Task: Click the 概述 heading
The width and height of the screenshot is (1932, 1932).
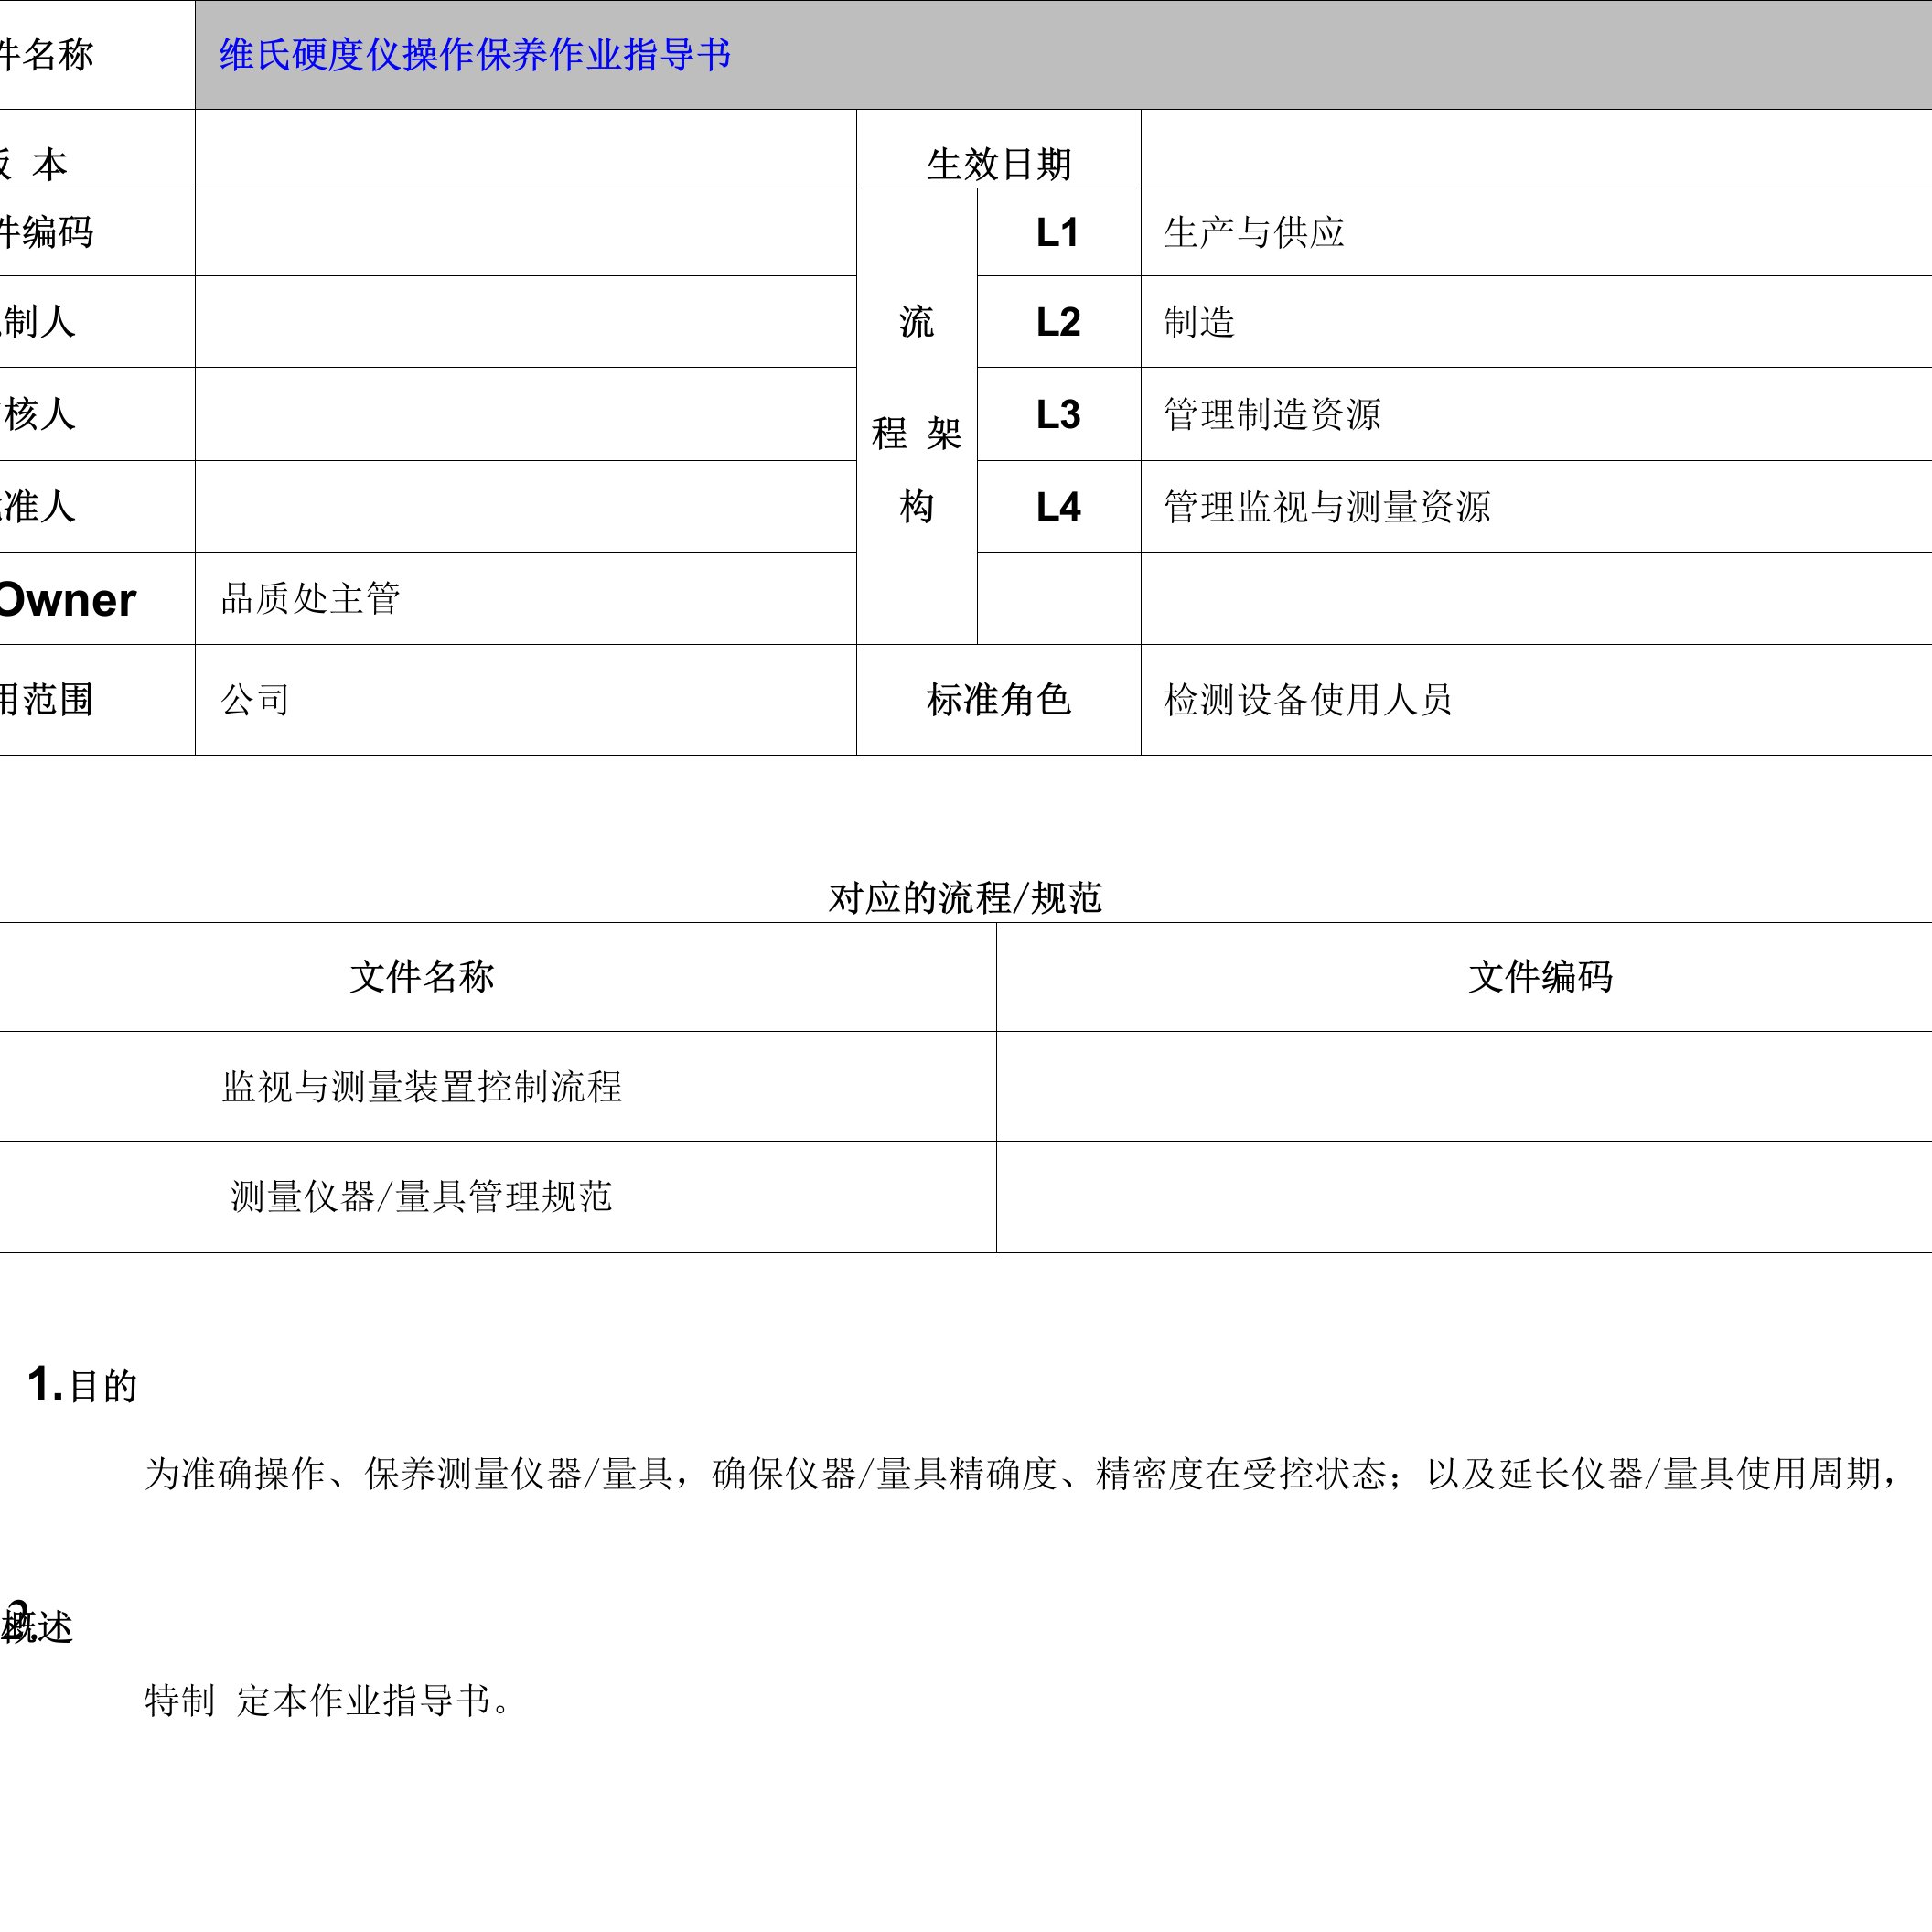Action: coord(37,1628)
